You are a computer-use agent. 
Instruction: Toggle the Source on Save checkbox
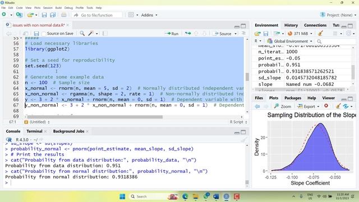point(44,34)
